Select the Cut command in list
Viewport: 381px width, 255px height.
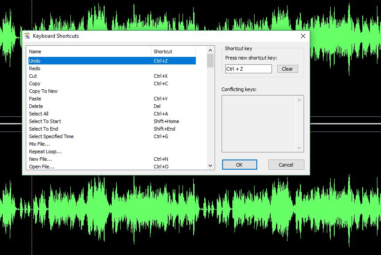(33, 76)
